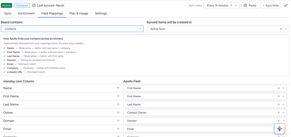Image resolution: width=291 pixels, height=137 pixels.
Task: Click the Sync Now button
Action: (271, 6)
